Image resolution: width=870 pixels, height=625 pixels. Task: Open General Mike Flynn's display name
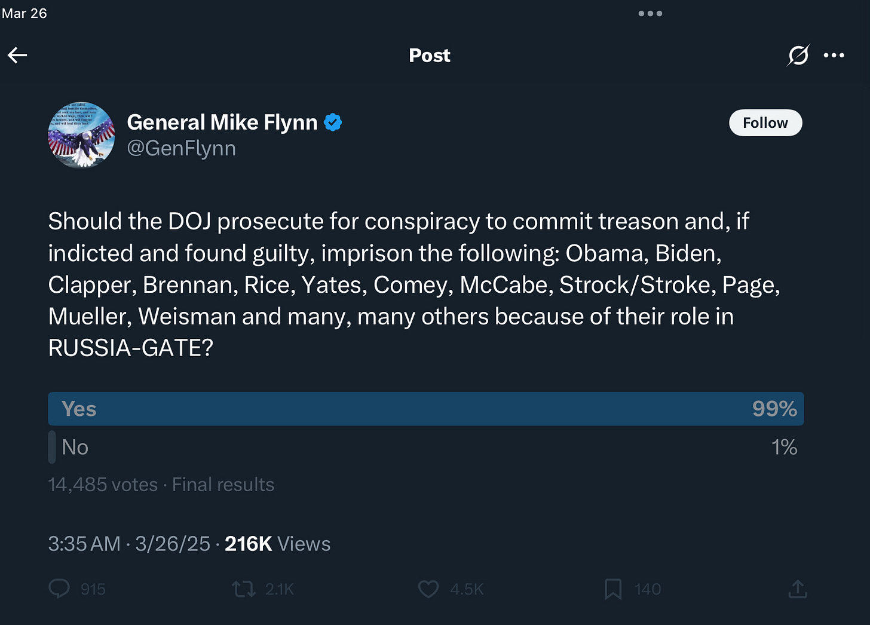(222, 122)
